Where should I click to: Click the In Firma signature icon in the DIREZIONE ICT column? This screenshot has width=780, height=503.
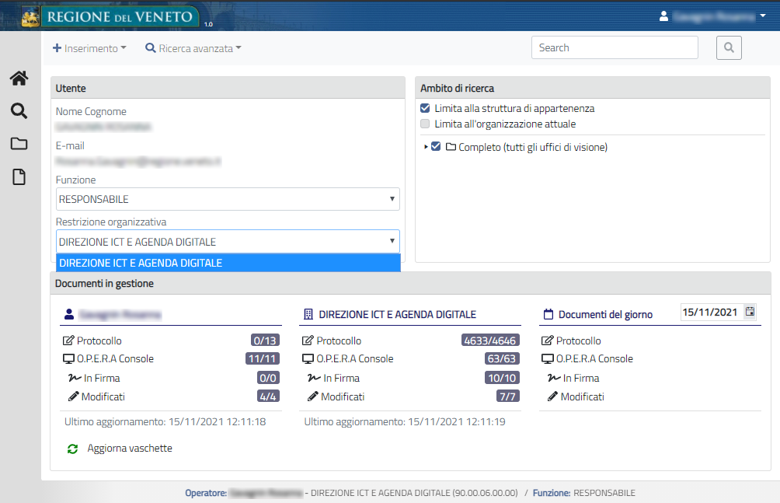point(315,378)
